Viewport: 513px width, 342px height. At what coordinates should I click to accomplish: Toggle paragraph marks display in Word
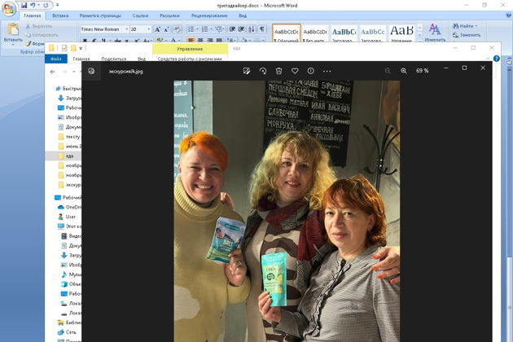coord(262,29)
